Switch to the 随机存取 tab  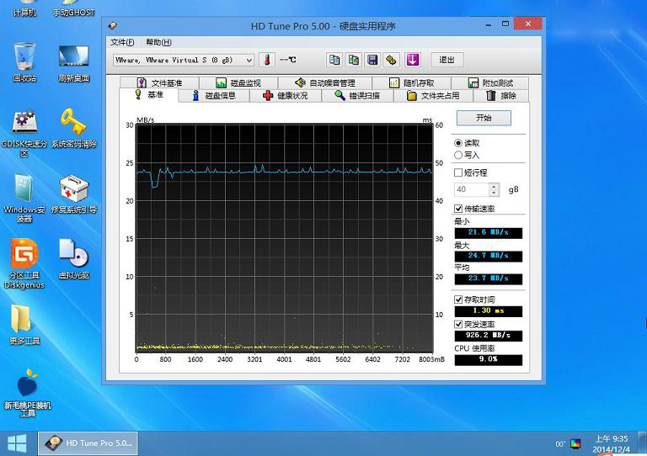click(412, 82)
